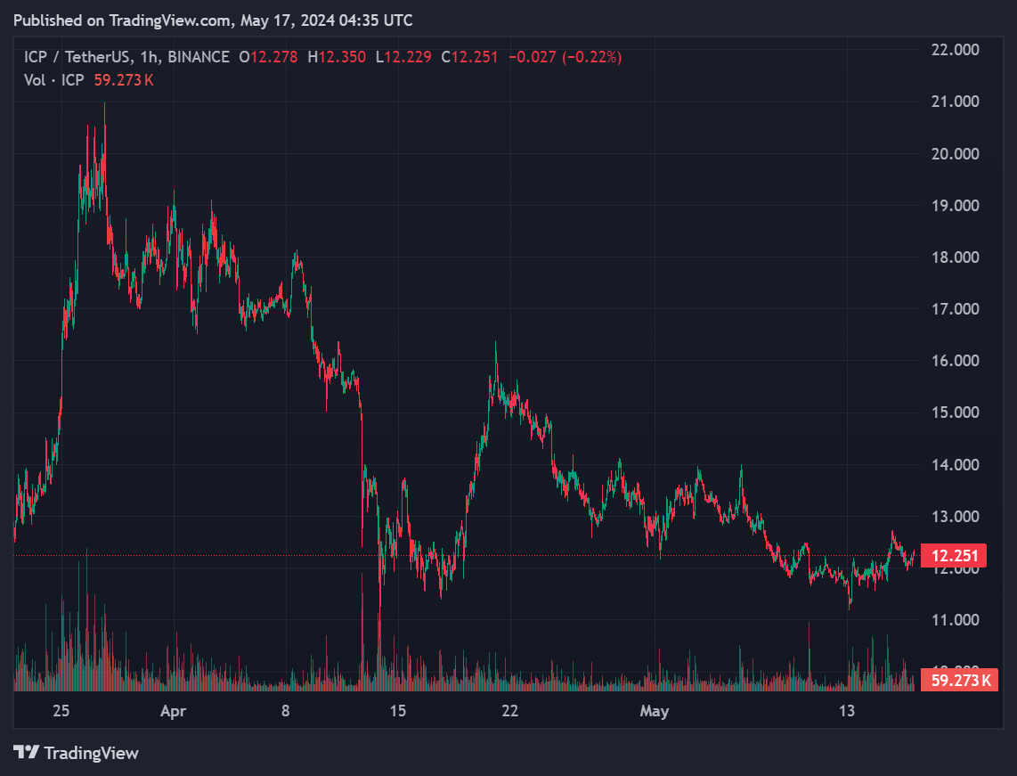This screenshot has height=776, width=1017.
Task: Click the TradingView logo icon at bottom
Action: (26, 753)
